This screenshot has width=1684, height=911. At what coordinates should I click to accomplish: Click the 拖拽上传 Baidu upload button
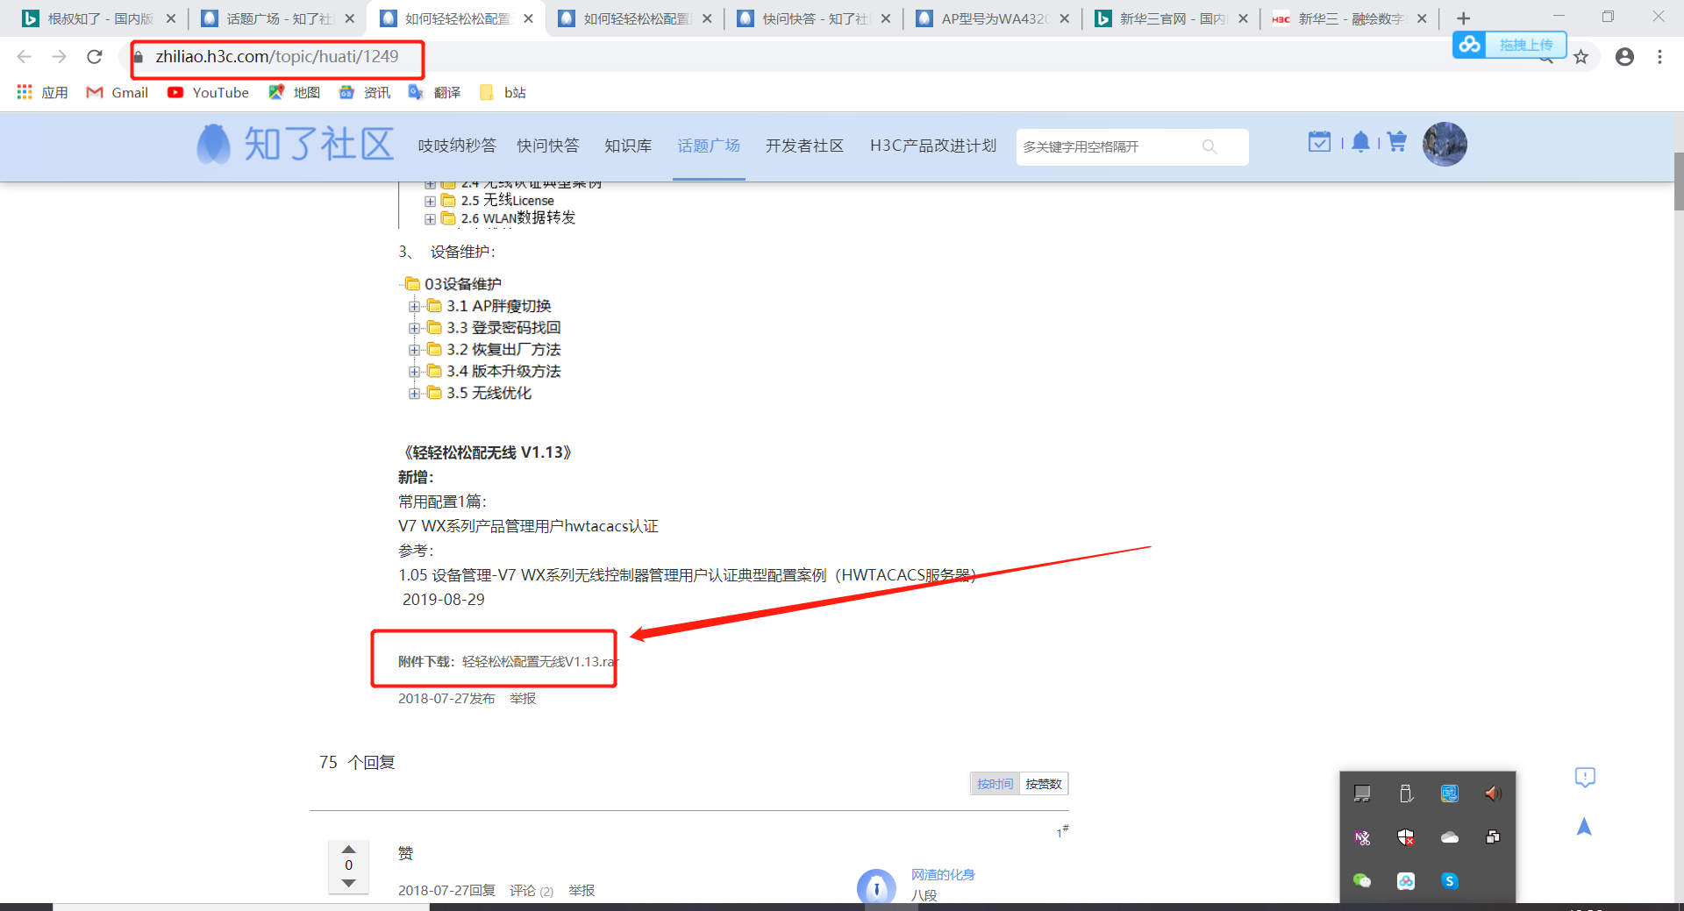coord(1510,45)
